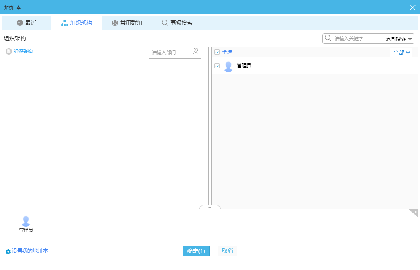The width and height of the screenshot is (420, 270).
Task: Switch to the 高级搜索 tab
Action: 177,23
